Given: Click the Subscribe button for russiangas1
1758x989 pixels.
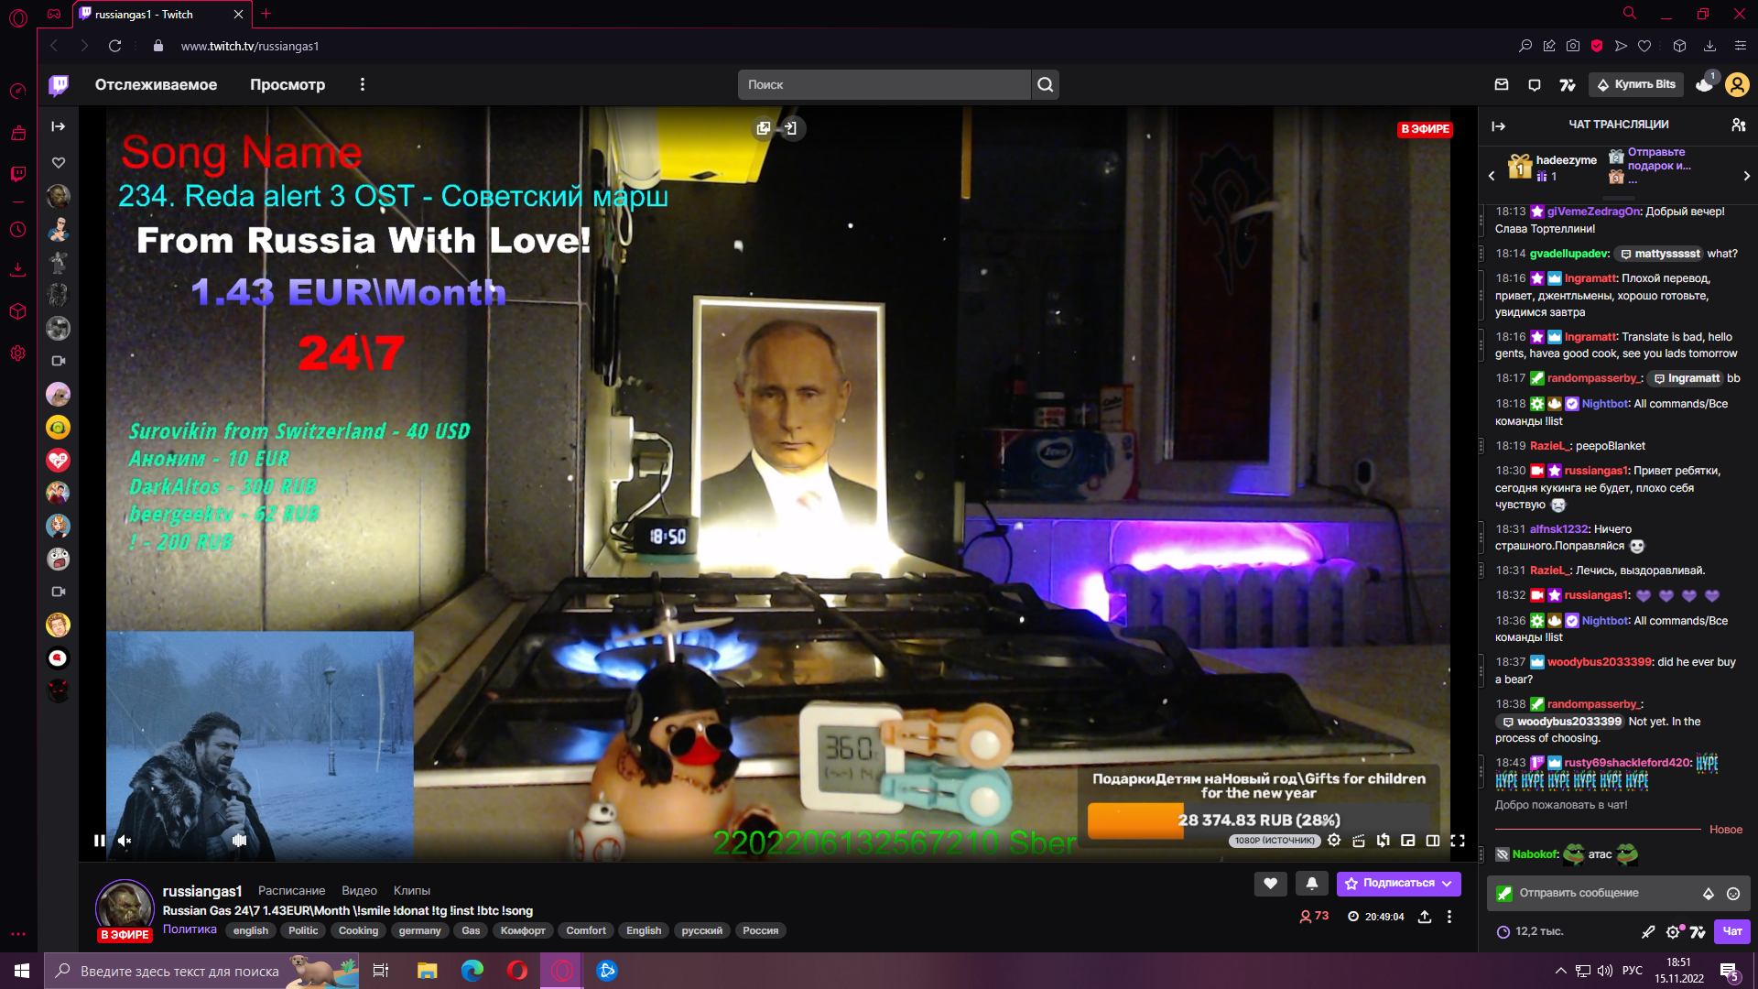Looking at the screenshot, I should [1395, 883].
